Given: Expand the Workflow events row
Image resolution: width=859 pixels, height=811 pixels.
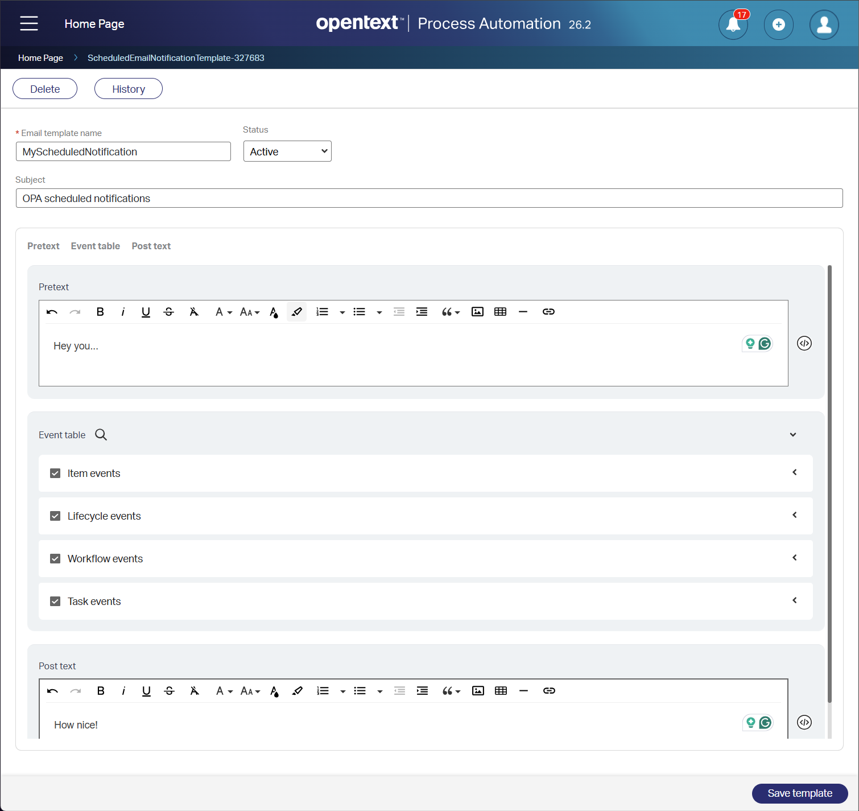Looking at the screenshot, I should pos(795,558).
